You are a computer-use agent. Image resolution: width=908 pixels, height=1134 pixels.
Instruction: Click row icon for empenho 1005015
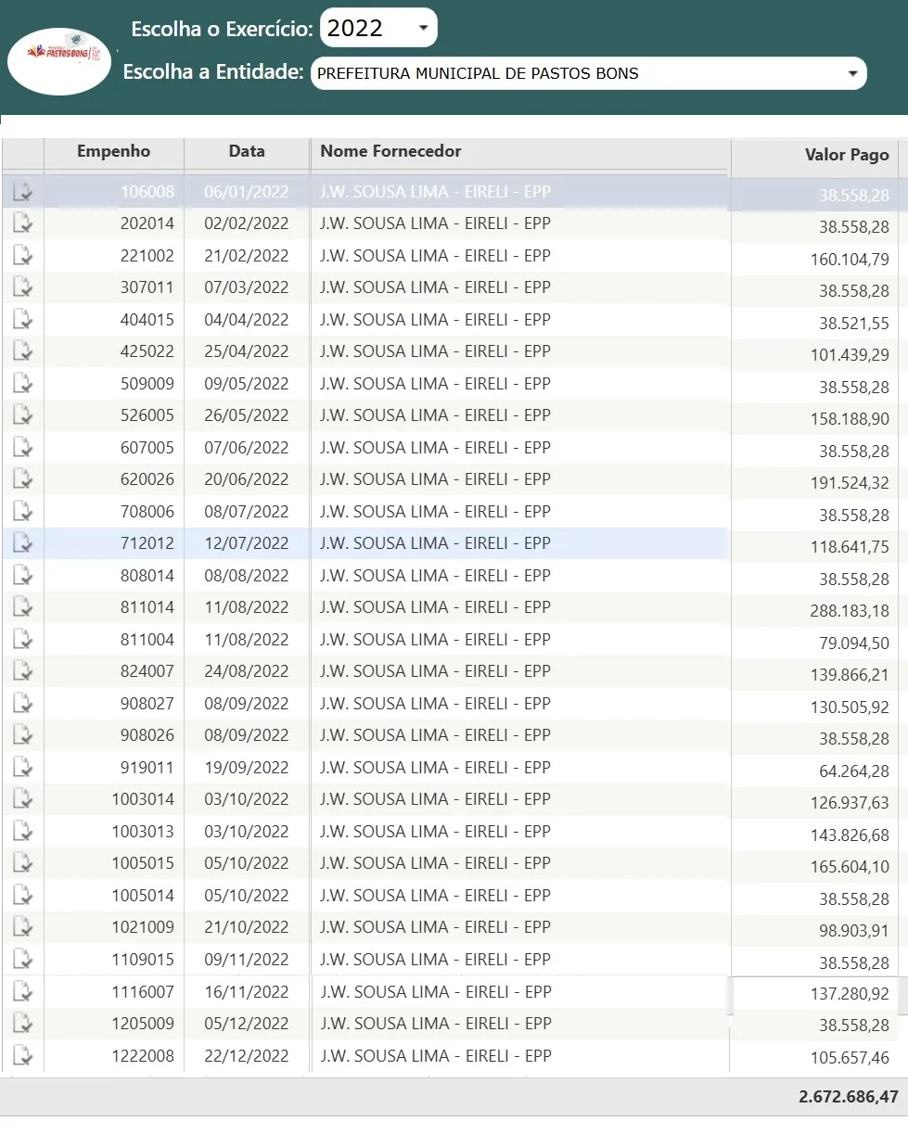[23, 863]
